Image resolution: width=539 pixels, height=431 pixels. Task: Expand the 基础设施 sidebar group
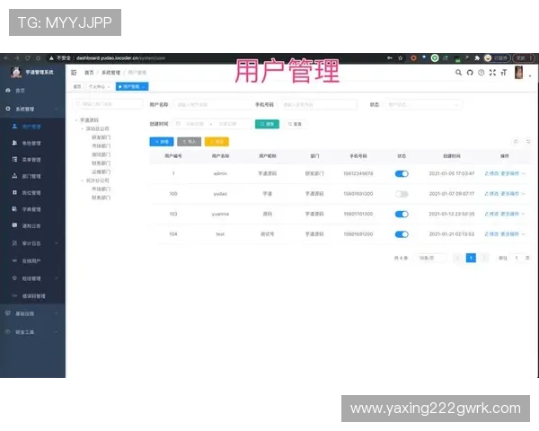pyautogui.click(x=32, y=313)
